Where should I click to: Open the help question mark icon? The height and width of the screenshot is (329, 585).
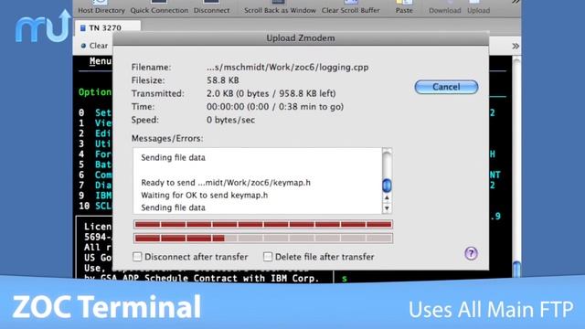[x=471, y=254]
